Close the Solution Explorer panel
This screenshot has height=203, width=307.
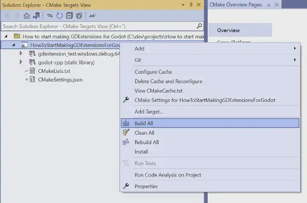pos(199,5)
